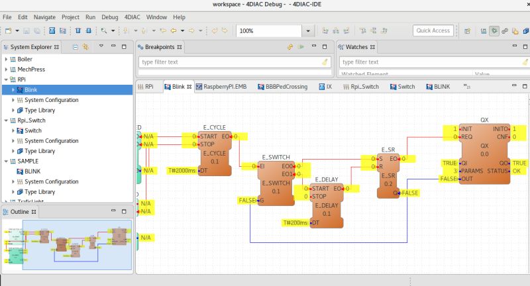The width and height of the screenshot is (530, 286).
Task: Open the Navigate menu
Action: coord(44,17)
